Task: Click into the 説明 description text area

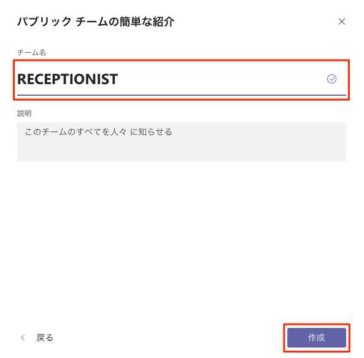Action: coord(181,142)
